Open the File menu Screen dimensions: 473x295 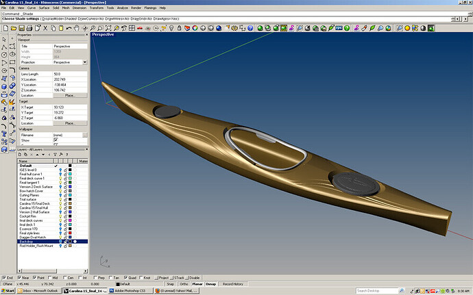(3, 8)
